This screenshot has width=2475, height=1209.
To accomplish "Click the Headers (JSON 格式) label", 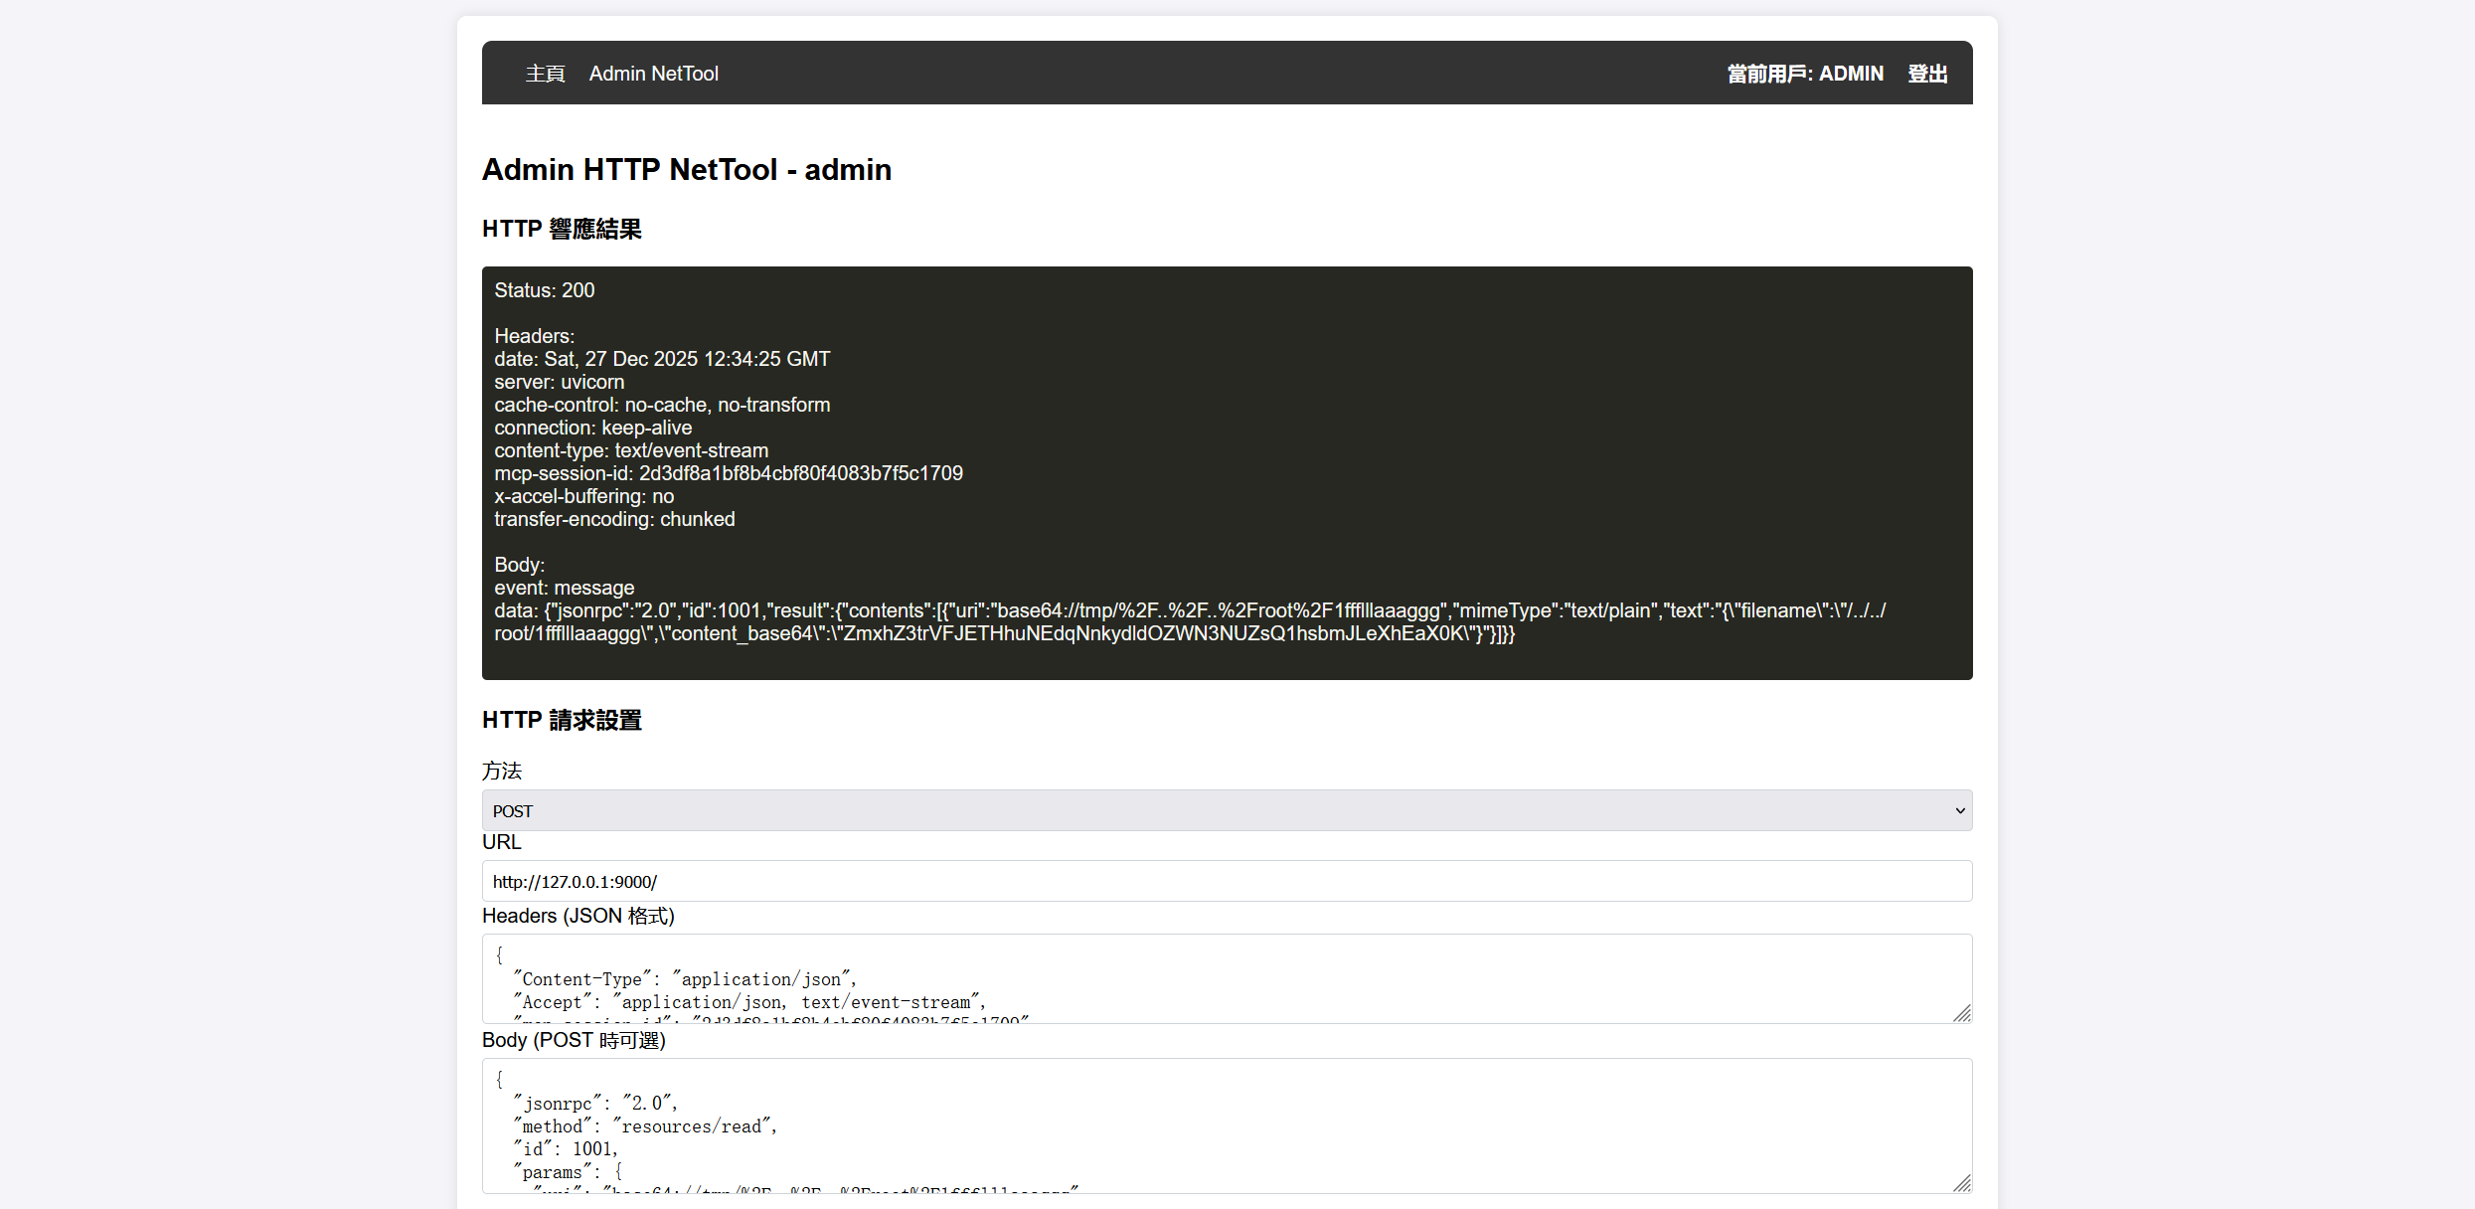I will click(577, 916).
